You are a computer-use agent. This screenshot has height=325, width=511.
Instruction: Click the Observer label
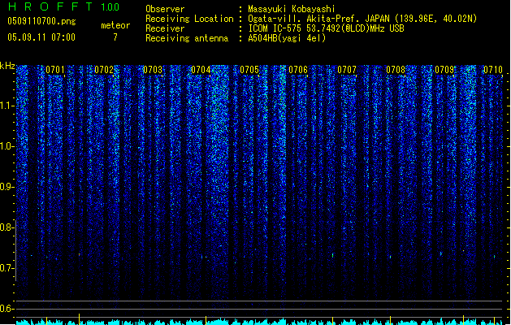165,9
